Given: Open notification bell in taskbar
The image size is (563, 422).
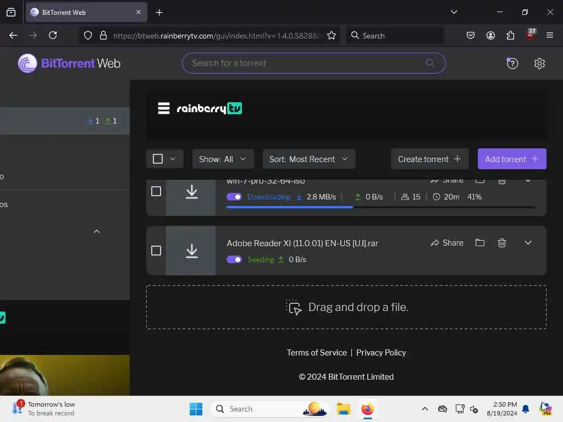Looking at the screenshot, I should point(526,409).
